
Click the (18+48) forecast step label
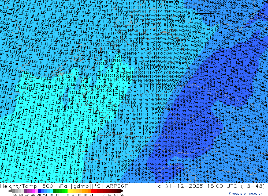253,186
